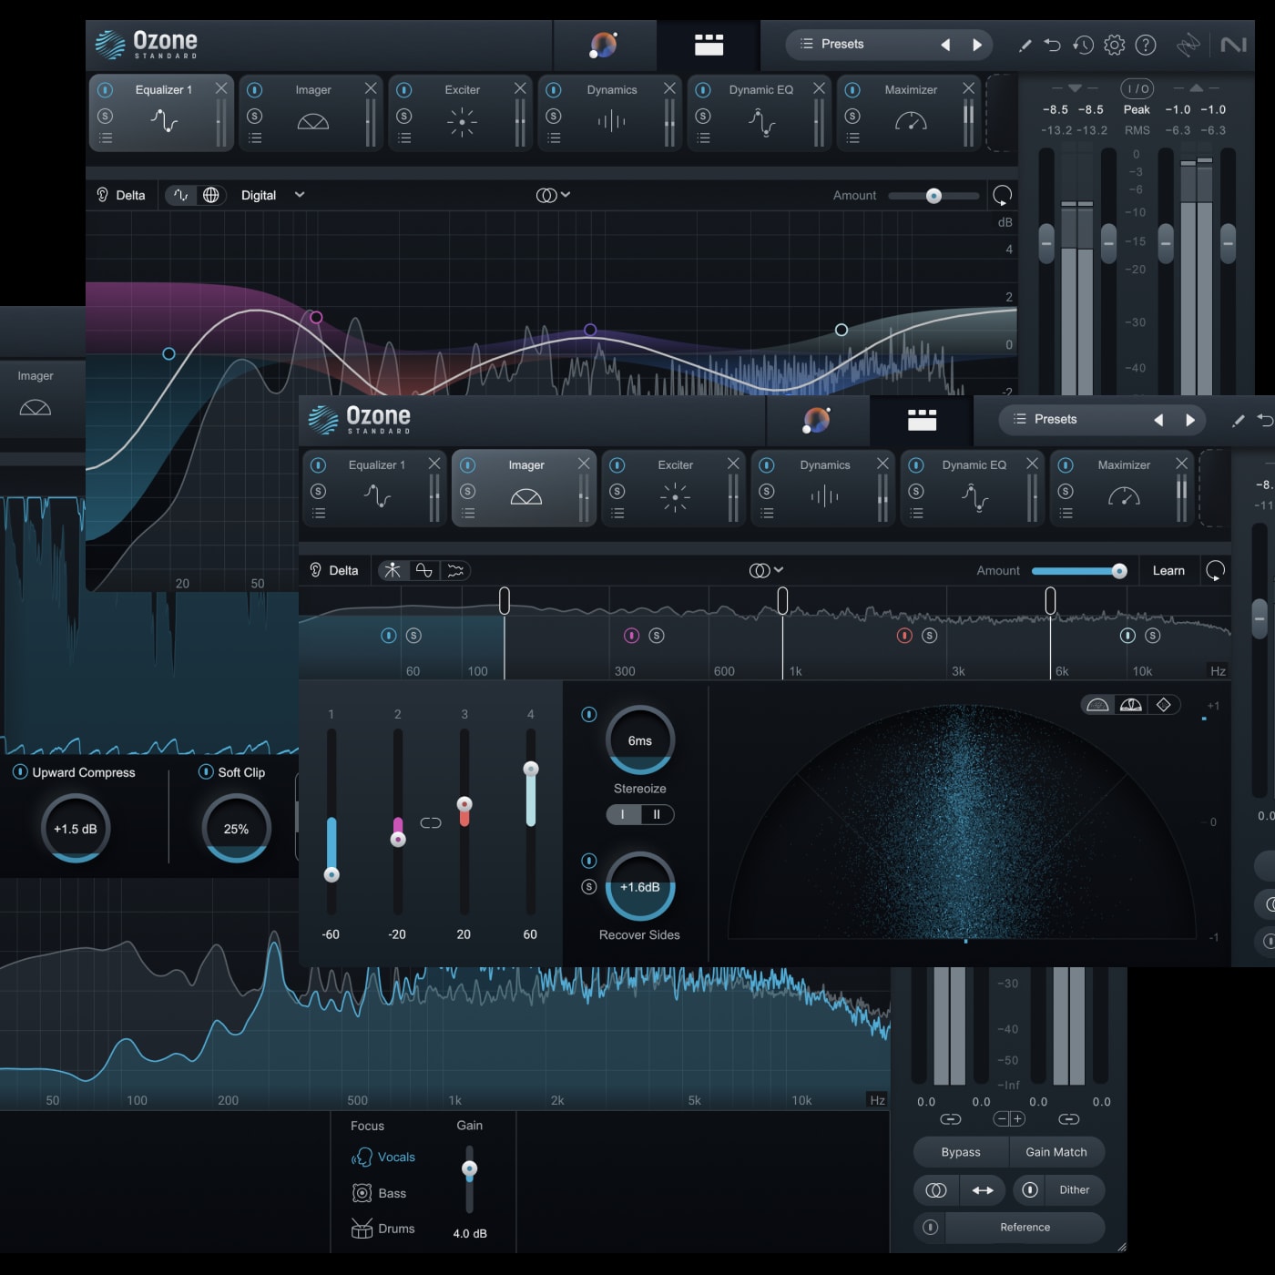Click the Gain Match button

(1056, 1152)
